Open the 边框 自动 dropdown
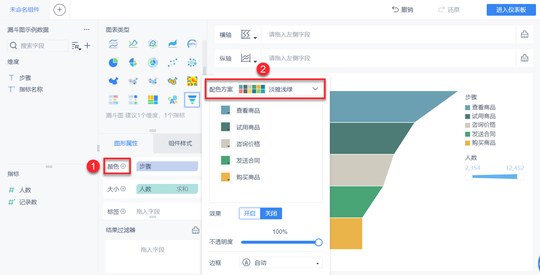This screenshot has width=540, height=275. 281,263
